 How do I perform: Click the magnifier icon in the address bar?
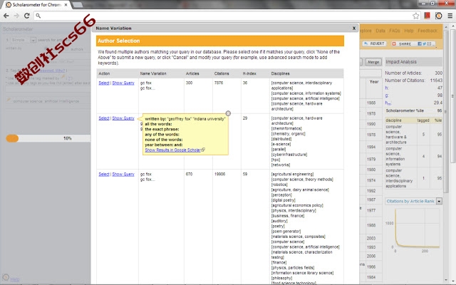tap(38, 16)
